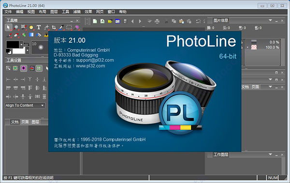Close the 工具箱 panel

[x=77, y=21]
